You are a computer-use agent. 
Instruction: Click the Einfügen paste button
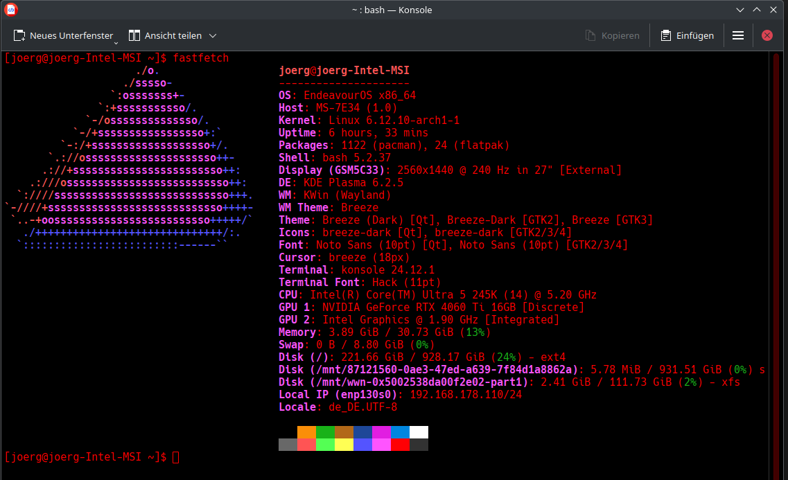click(688, 35)
